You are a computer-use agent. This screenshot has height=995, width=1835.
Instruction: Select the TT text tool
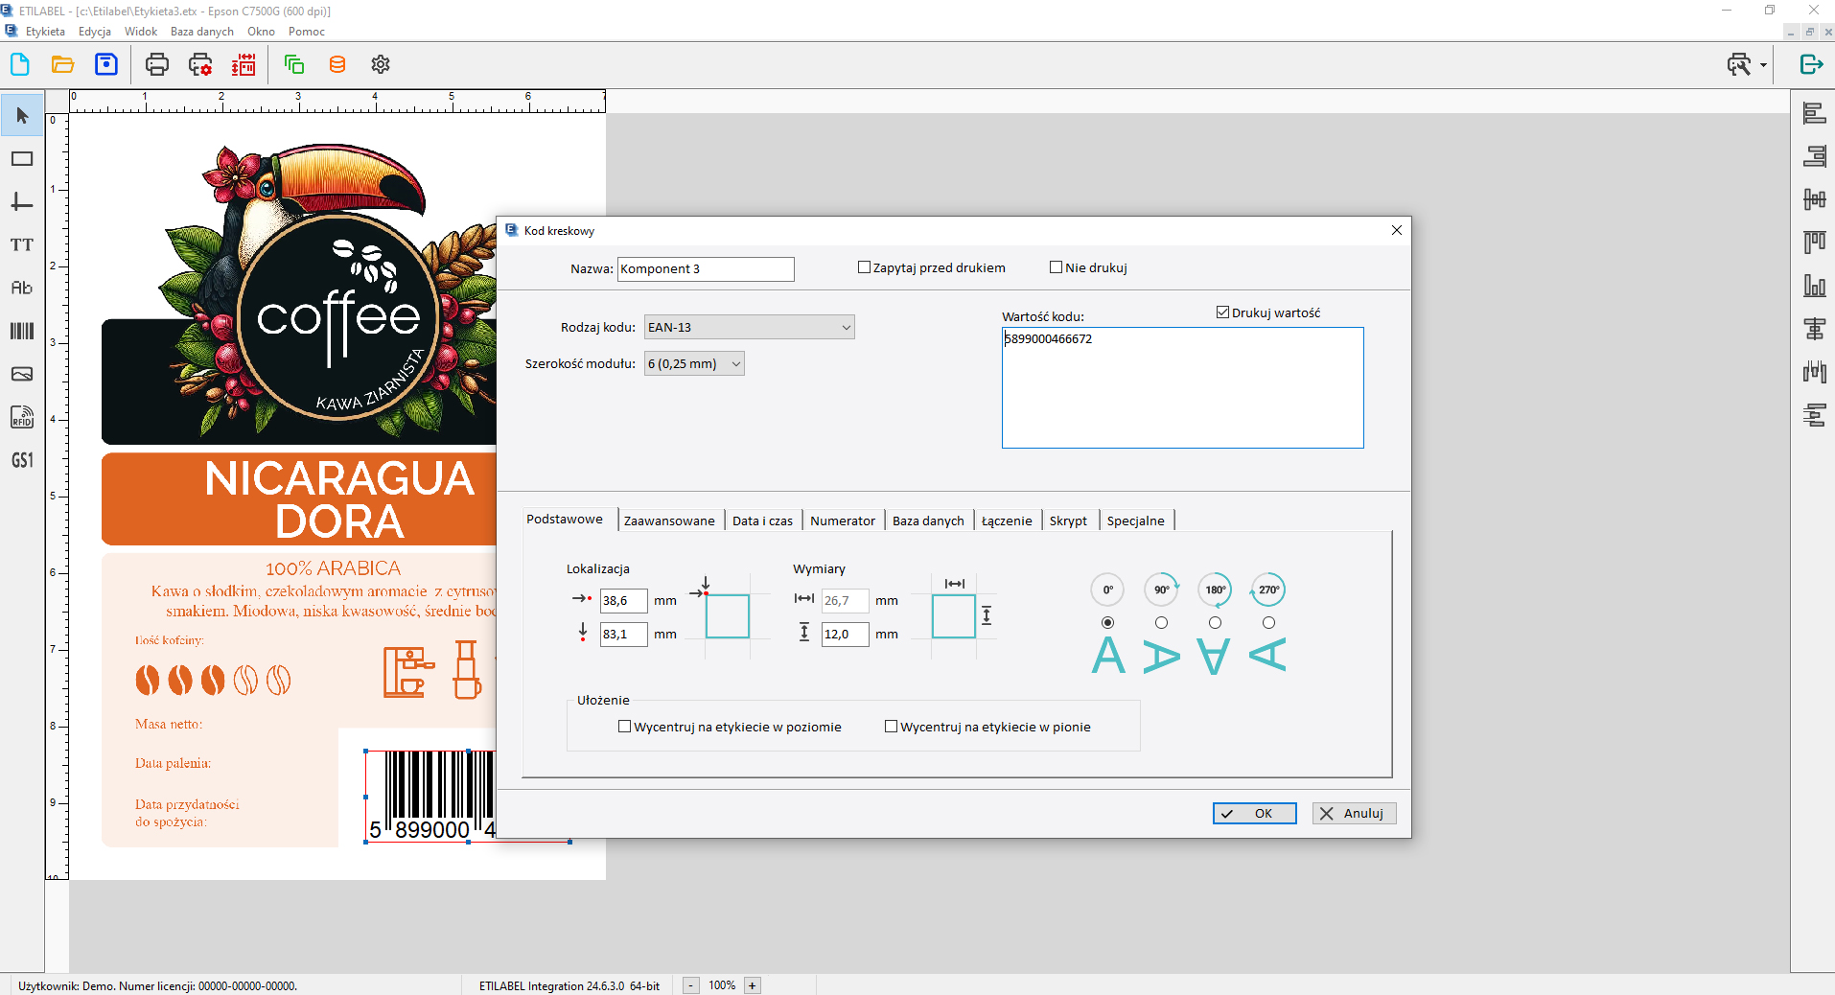(21, 244)
